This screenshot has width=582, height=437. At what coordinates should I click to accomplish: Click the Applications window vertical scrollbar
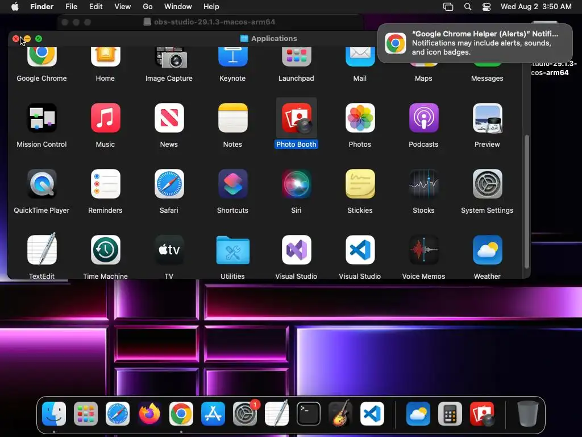click(x=526, y=201)
